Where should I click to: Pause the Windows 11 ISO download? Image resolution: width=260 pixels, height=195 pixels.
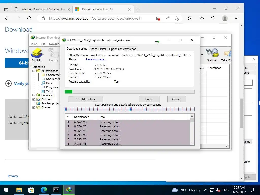pyautogui.click(x=149, y=99)
